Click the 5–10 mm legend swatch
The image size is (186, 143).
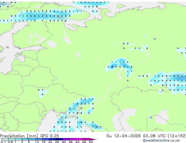(32, 139)
